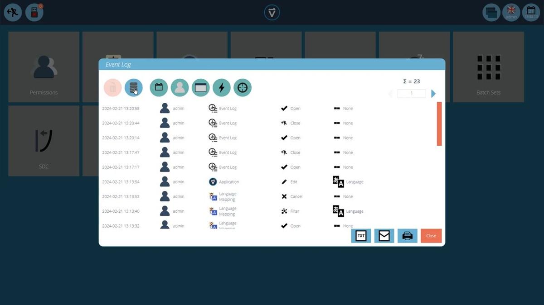Image resolution: width=544 pixels, height=305 pixels.
Task: Open the USB device icon in header
Action: (x=34, y=13)
